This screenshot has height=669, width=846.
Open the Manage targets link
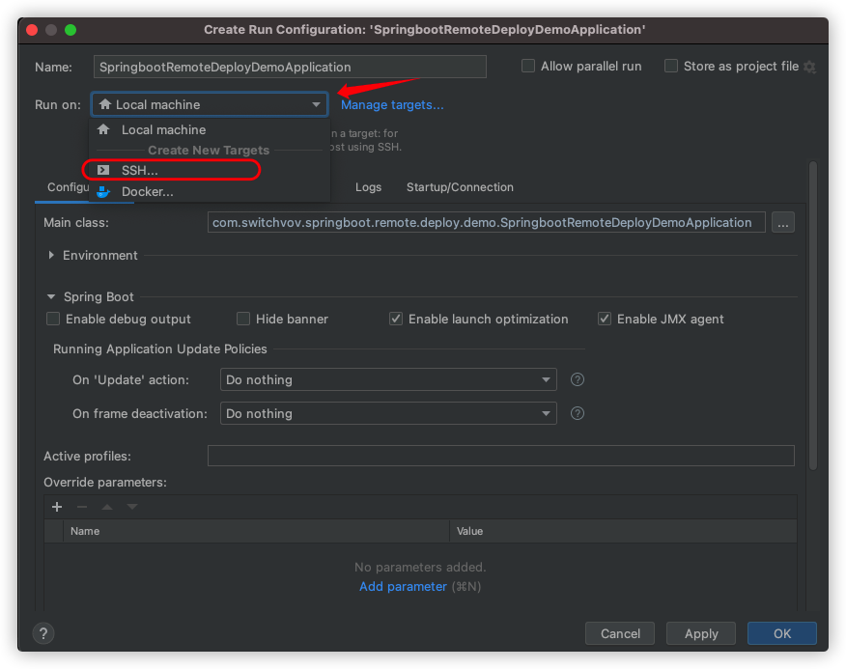click(x=392, y=104)
